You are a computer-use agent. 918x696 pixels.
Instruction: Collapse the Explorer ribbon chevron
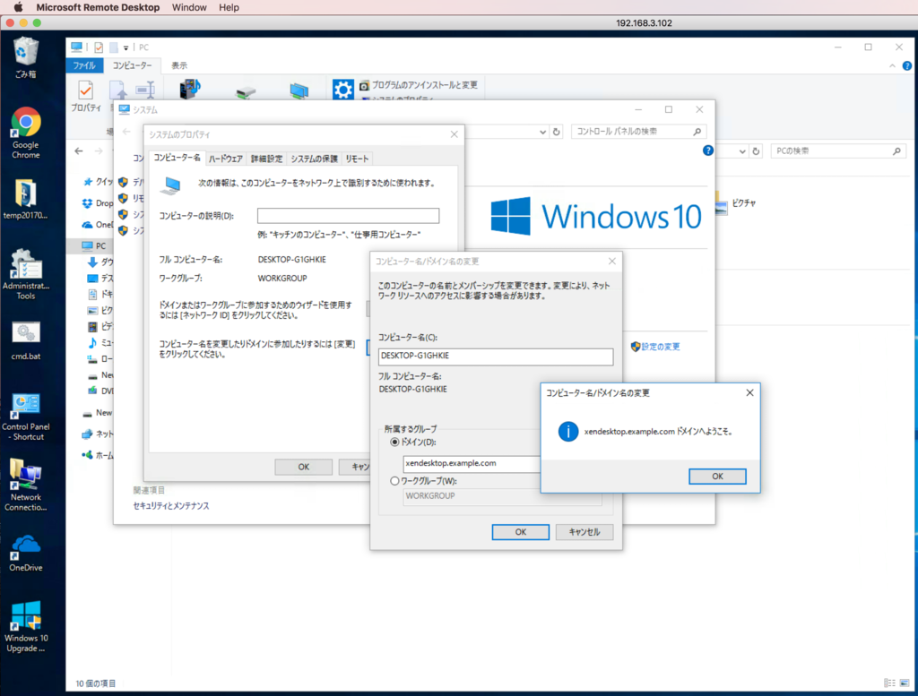892,65
